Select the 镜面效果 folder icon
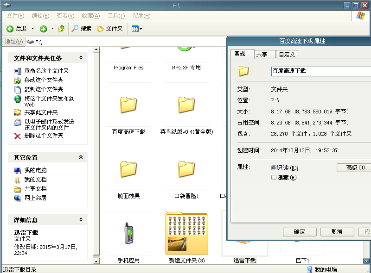This screenshot has height=273, width=371. click(x=128, y=169)
